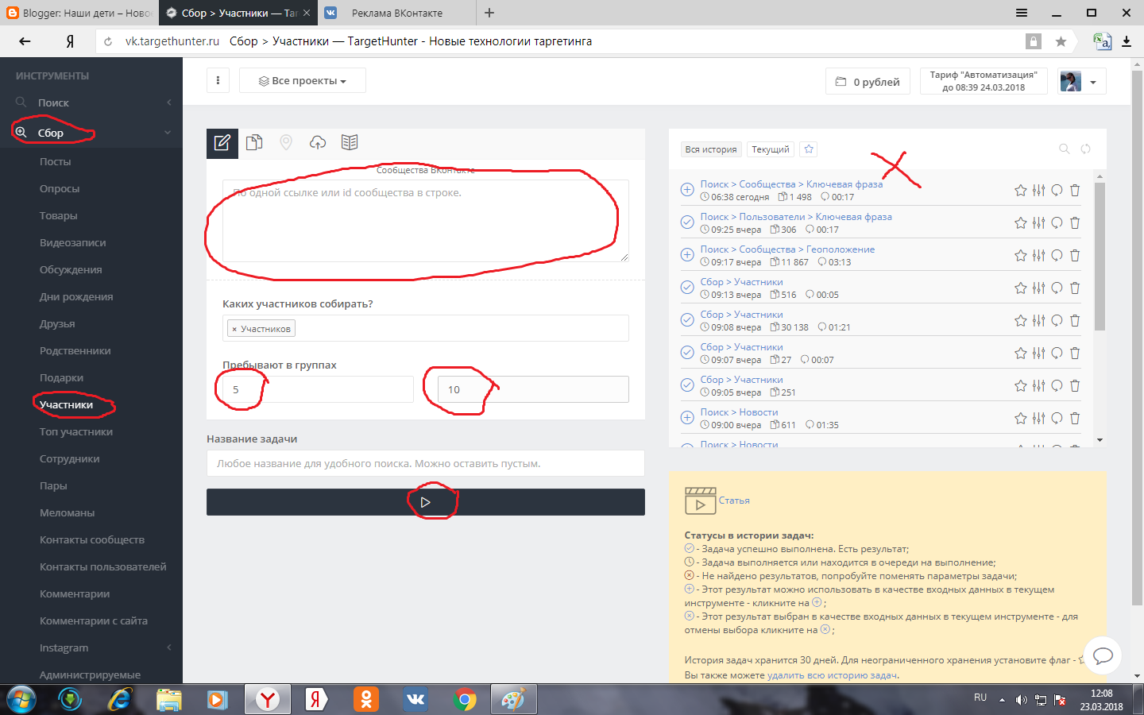Toggle status circle of 09:08 Участники task
The width and height of the screenshot is (1144, 715).
pos(687,320)
